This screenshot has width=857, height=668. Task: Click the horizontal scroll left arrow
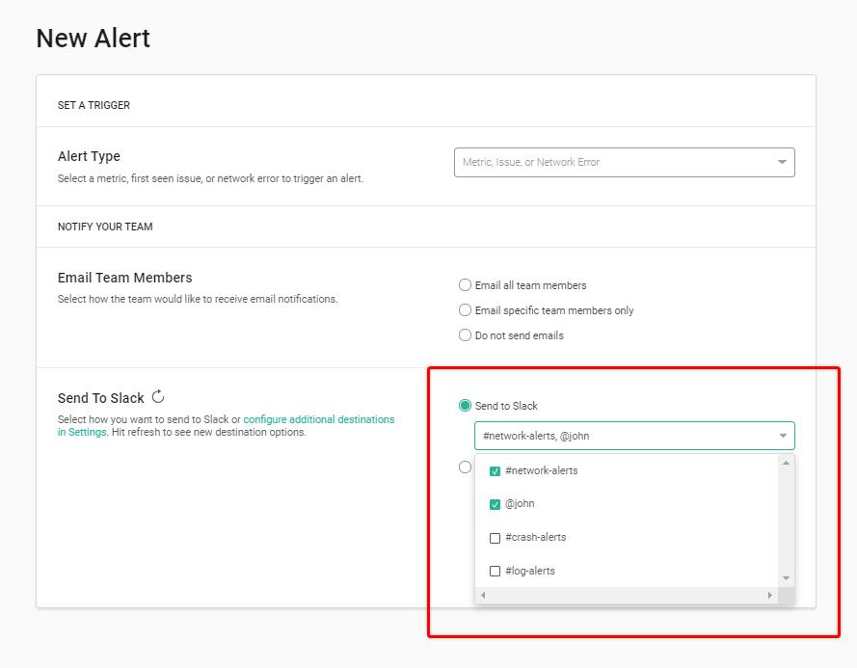tap(483, 596)
